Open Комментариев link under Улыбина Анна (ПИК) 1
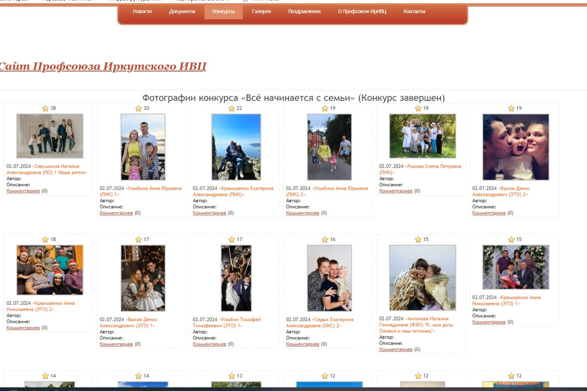This screenshot has height=391, width=587. [116, 213]
